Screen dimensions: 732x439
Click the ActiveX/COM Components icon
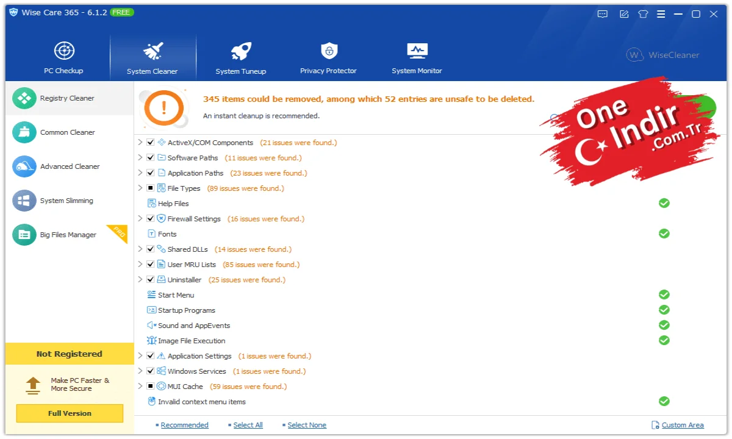click(162, 143)
